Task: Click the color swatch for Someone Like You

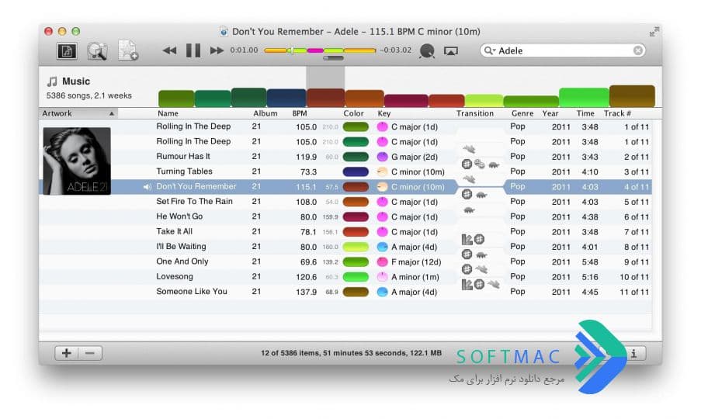Action: [356, 293]
